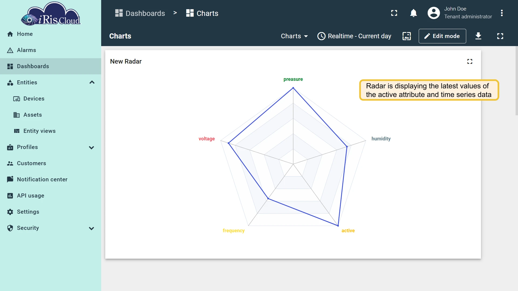The height and width of the screenshot is (291, 518).
Task: Open the Charts state dropdown
Action: pyautogui.click(x=294, y=36)
